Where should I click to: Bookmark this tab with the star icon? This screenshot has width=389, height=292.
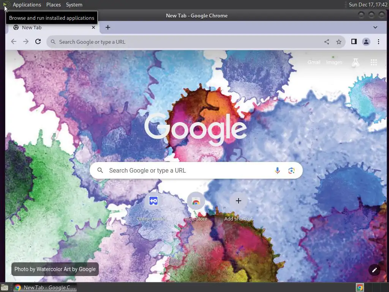338,42
